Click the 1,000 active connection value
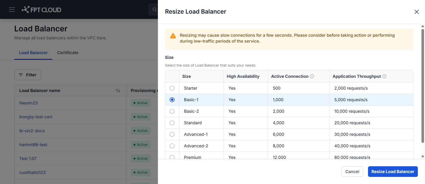This screenshot has width=425, height=184. pyautogui.click(x=278, y=100)
